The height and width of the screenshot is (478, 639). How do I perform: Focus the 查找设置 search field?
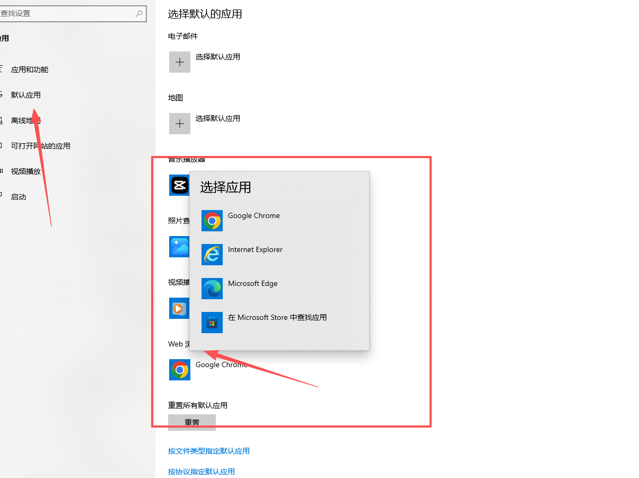72,13
